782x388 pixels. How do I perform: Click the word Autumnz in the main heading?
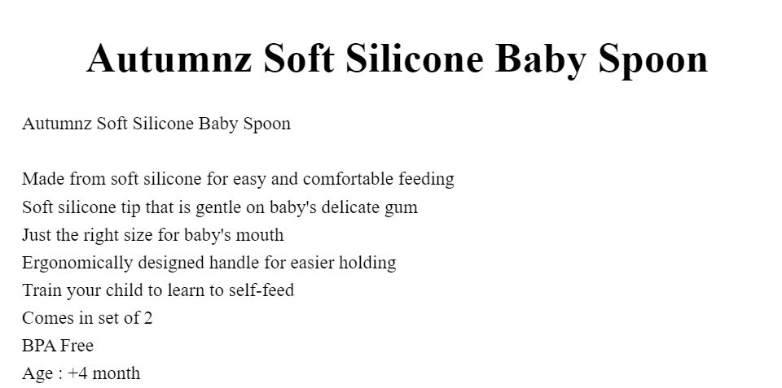(169, 59)
